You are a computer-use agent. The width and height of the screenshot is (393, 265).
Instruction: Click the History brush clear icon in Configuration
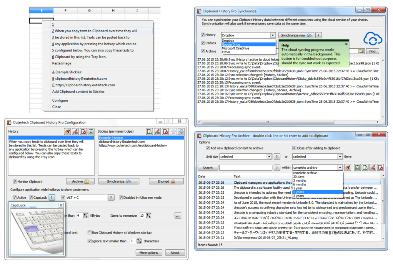click(x=67, y=132)
